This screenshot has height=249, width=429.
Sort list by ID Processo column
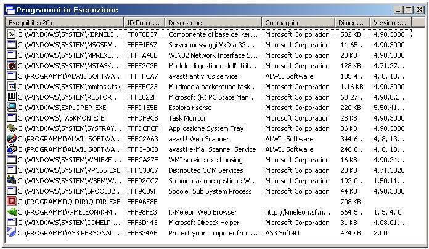click(x=144, y=23)
